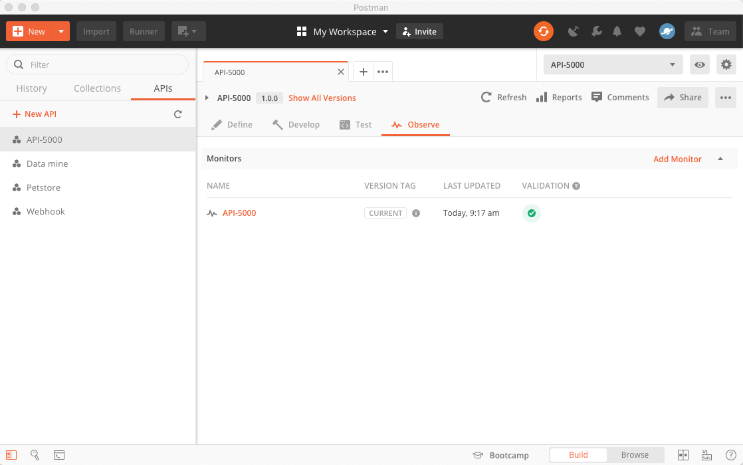Click the orange sync status icon
The height and width of the screenshot is (465, 743).
[544, 31]
